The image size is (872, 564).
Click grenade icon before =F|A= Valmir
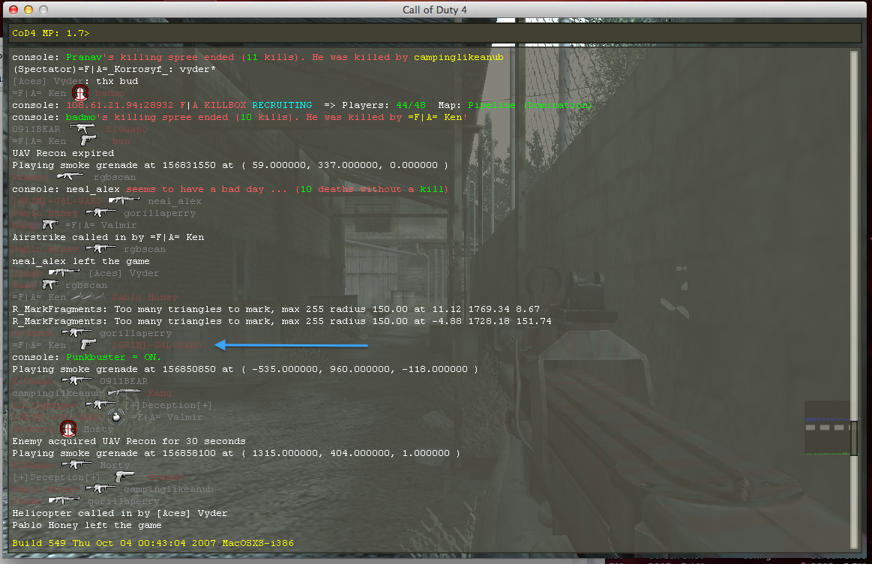(x=115, y=416)
